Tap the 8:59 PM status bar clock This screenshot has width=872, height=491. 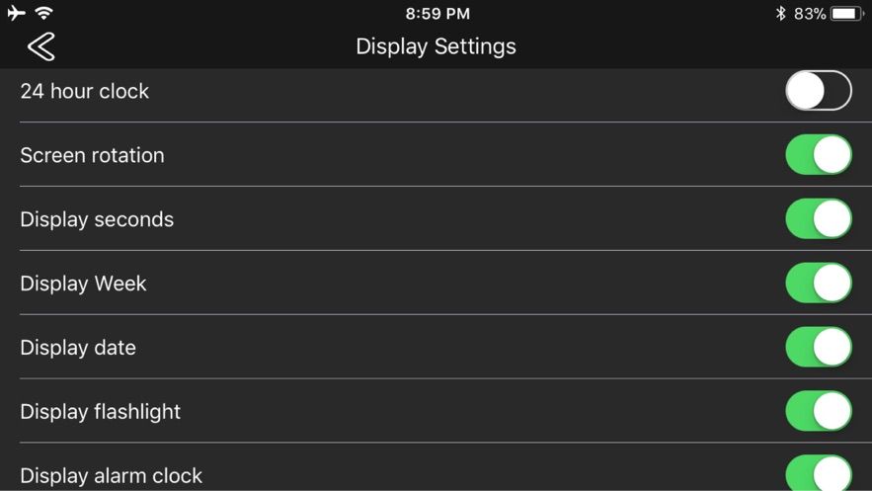(x=437, y=14)
